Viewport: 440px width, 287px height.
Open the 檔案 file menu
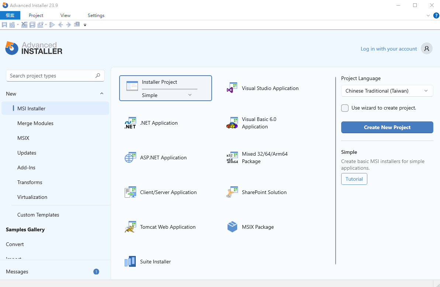pyautogui.click(x=10, y=15)
